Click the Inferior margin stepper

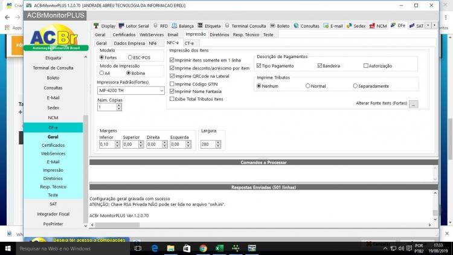(x=117, y=144)
